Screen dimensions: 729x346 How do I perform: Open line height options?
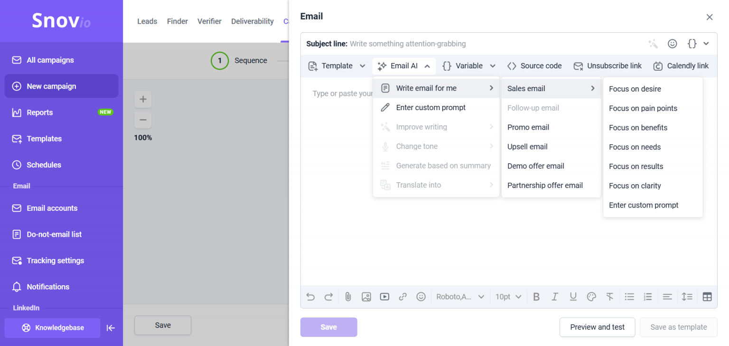click(687, 297)
